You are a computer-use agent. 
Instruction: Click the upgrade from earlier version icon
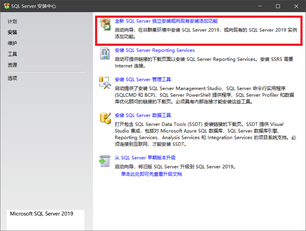coord(105,161)
